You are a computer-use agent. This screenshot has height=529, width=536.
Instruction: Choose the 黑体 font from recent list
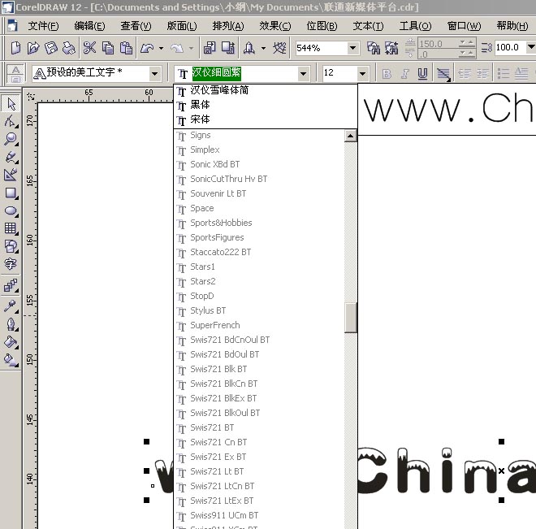click(266, 105)
